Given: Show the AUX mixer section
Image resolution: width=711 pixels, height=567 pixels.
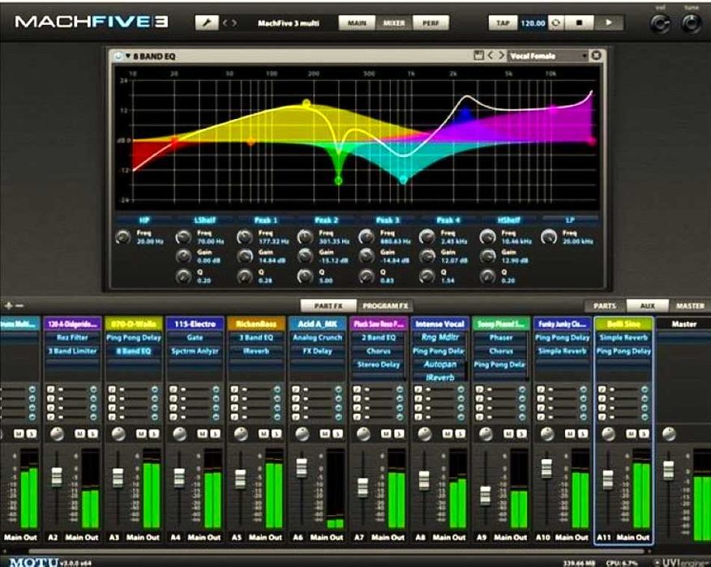Looking at the screenshot, I should (x=648, y=305).
